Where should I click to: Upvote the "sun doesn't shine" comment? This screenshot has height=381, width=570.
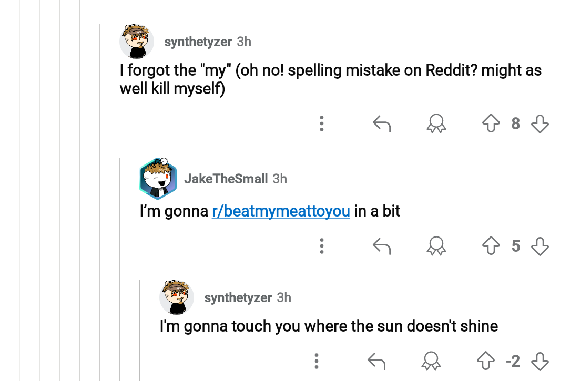(x=485, y=361)
